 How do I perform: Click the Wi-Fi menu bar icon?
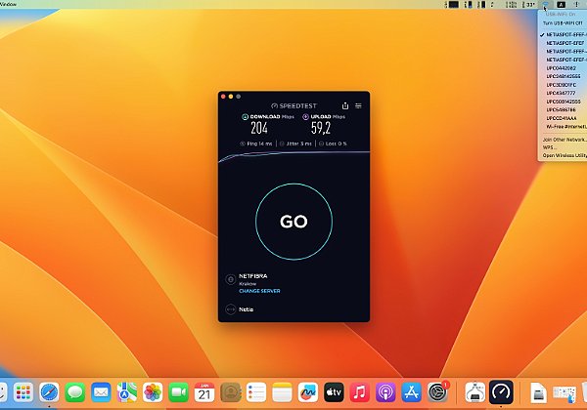pos(546,5)
